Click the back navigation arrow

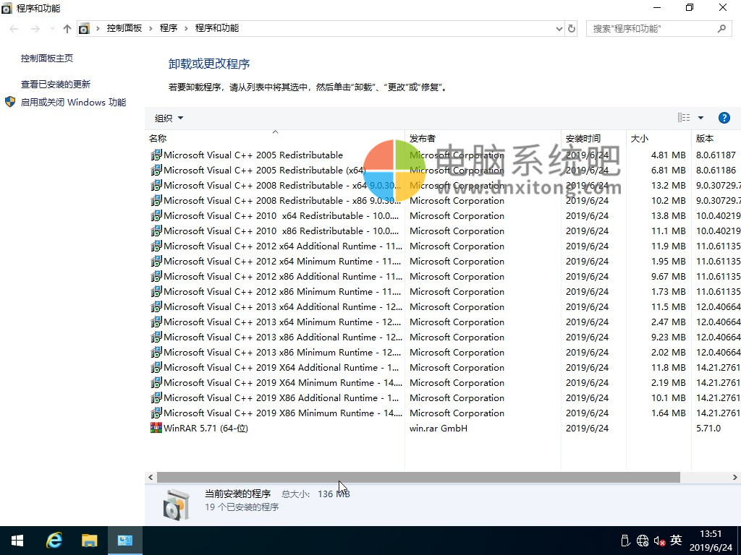[x=14, y=29]
